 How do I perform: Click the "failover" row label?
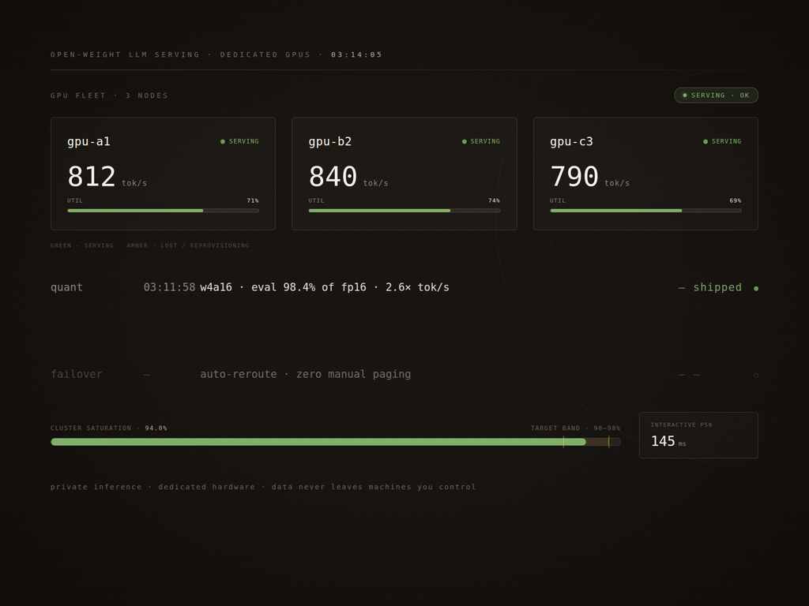[77, 374]
